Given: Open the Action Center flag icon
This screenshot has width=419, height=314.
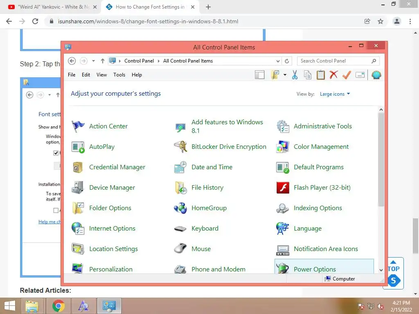Looking at the screenshot, I should (78, 126).
